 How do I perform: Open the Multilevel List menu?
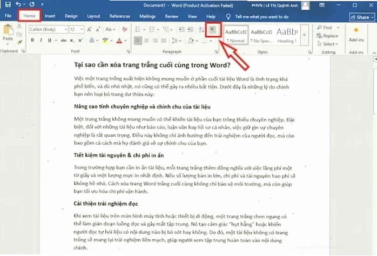click(167, 29)
